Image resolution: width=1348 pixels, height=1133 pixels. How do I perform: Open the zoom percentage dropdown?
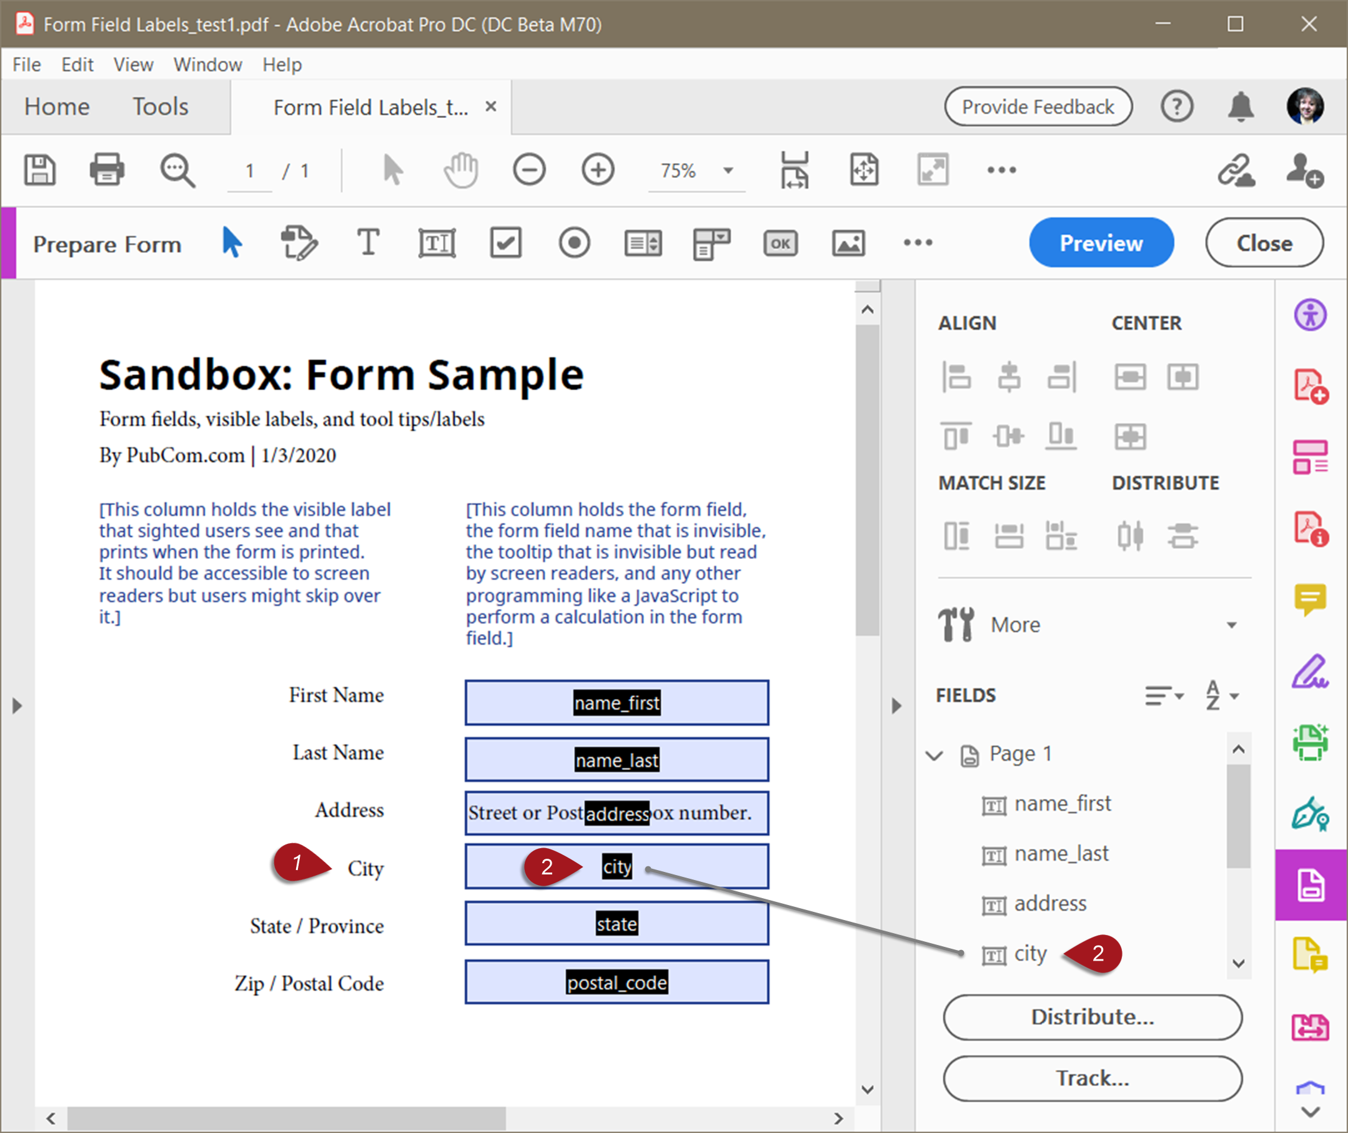pyautogui.click(x=728, y=171)
